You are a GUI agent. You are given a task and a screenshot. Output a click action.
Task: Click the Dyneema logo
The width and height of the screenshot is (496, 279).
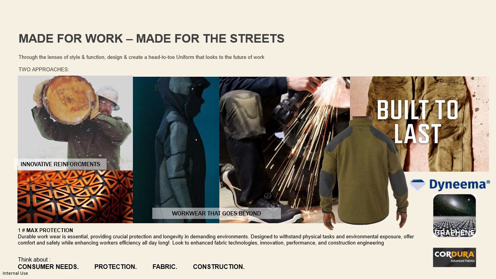450,185
